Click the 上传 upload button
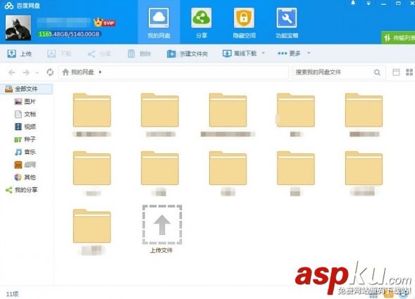 [19, 53]
